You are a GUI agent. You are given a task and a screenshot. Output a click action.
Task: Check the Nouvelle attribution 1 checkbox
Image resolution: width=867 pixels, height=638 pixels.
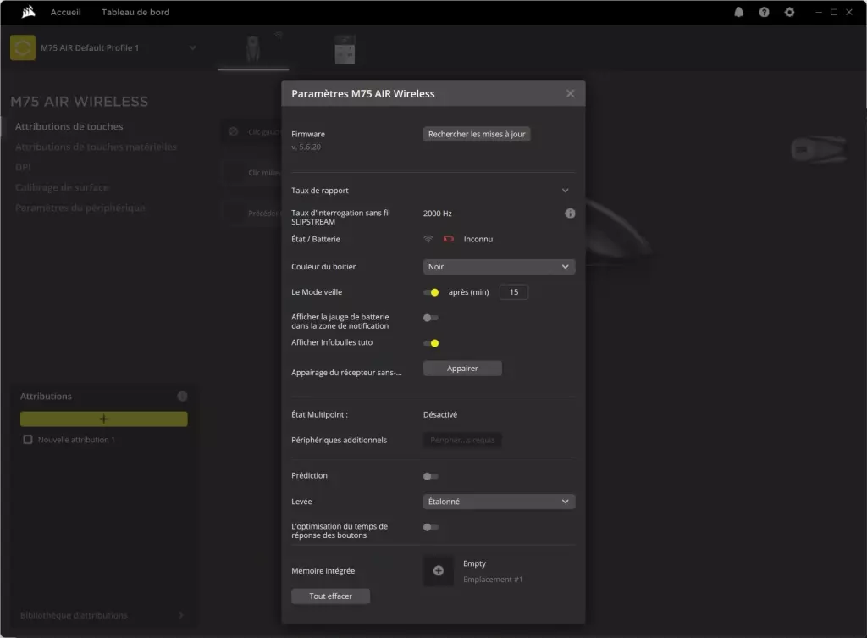[x=28, y=440]
